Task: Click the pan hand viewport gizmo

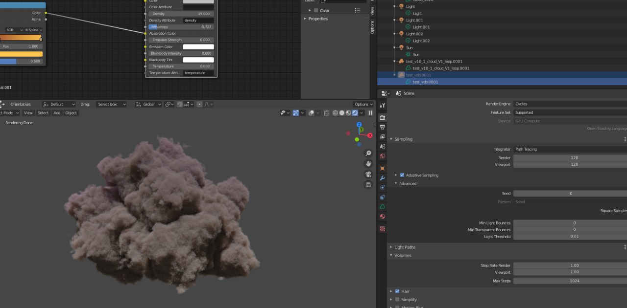Action: pos(368,164)
